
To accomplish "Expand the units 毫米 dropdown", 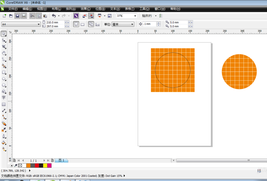I will (x=132, y=24).
